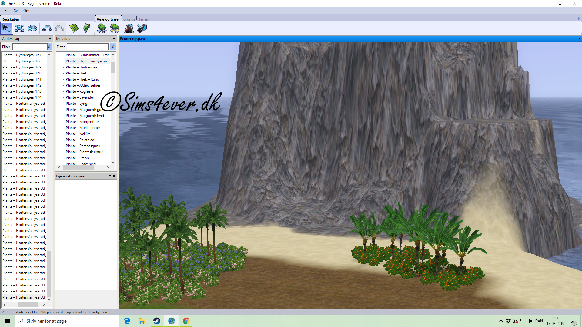Activate the Rotate object tool
582x327 pixels.
point(32,28)
